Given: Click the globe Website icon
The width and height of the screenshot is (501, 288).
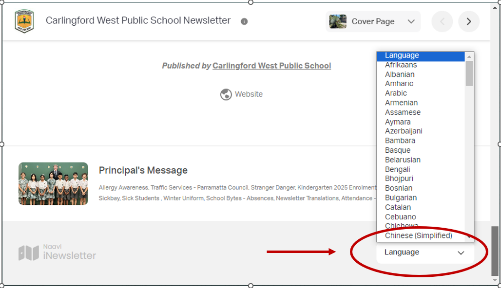Looking at the screenshot, I should pyautogui.click(x=226, y=94).
